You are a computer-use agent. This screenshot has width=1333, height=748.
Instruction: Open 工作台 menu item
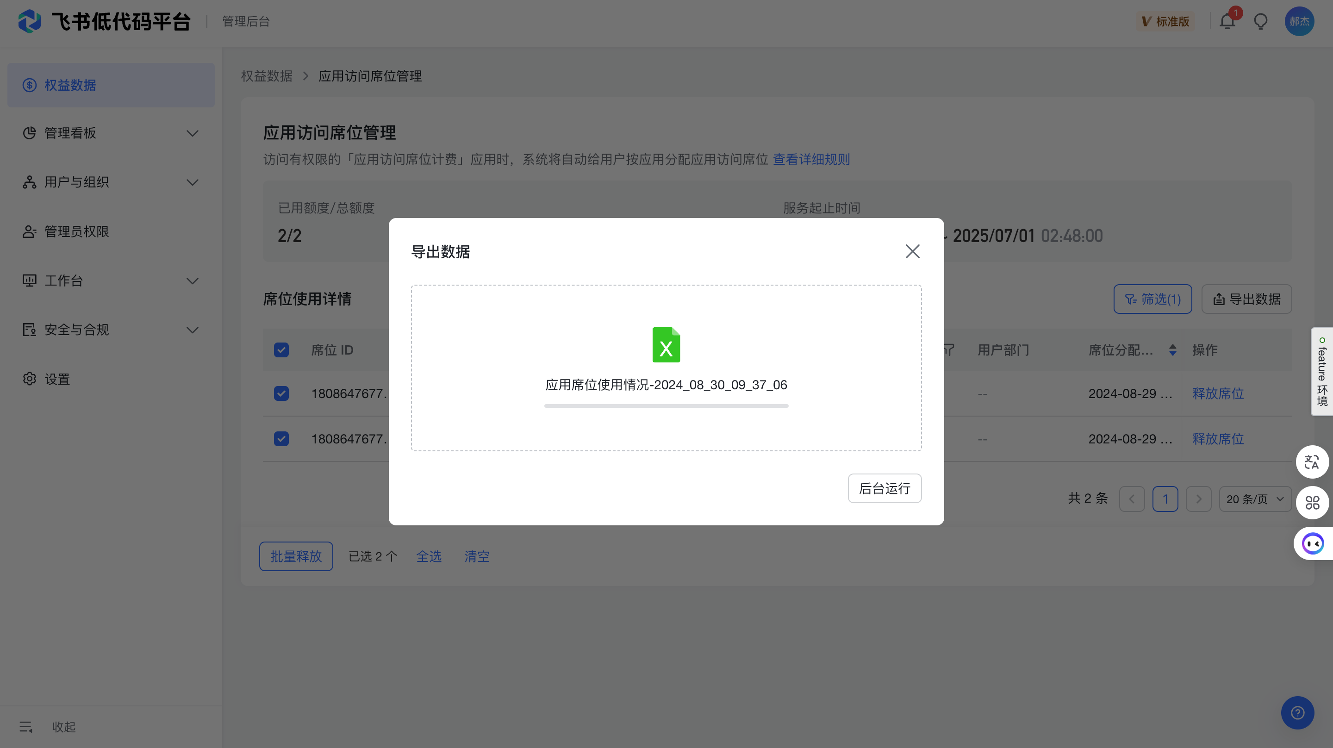click(111, 280)
